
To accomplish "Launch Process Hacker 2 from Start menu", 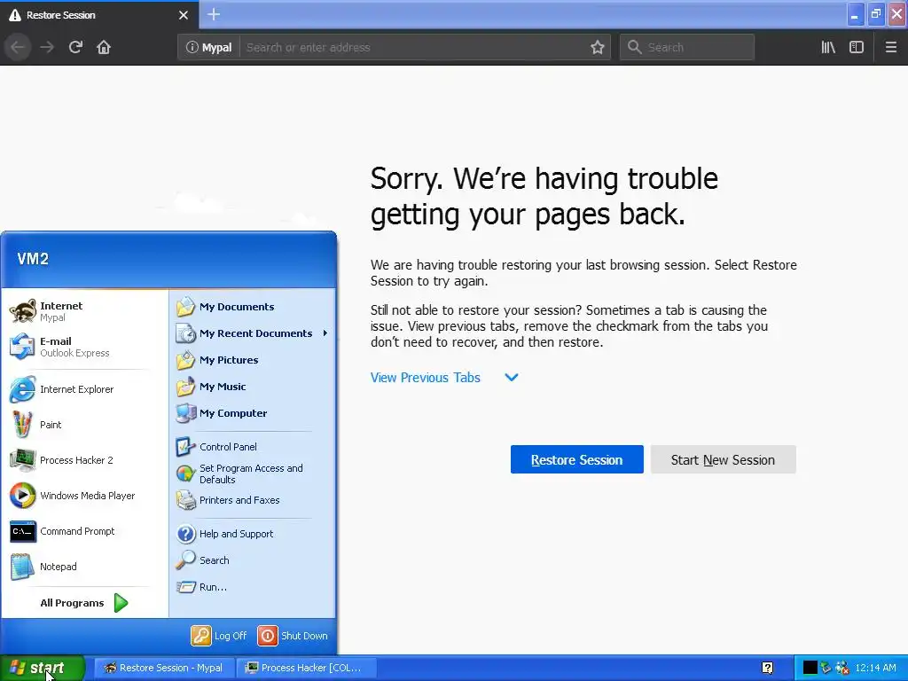I will (85, 460).
